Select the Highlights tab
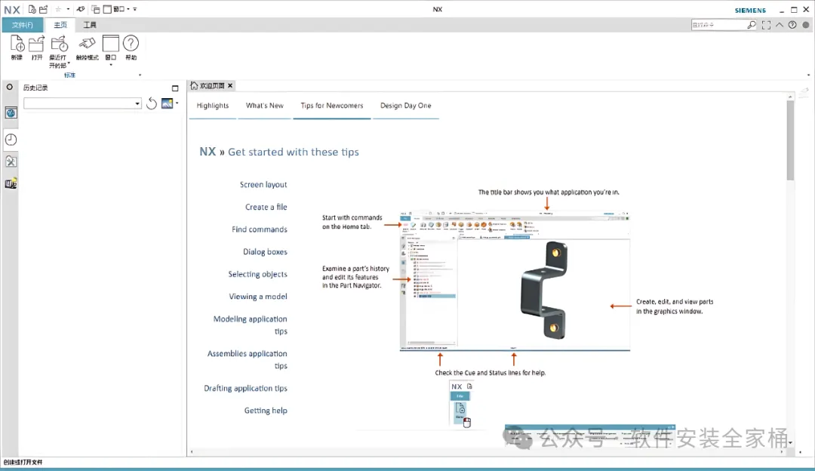The image size is (815, 471). point(213,106)
